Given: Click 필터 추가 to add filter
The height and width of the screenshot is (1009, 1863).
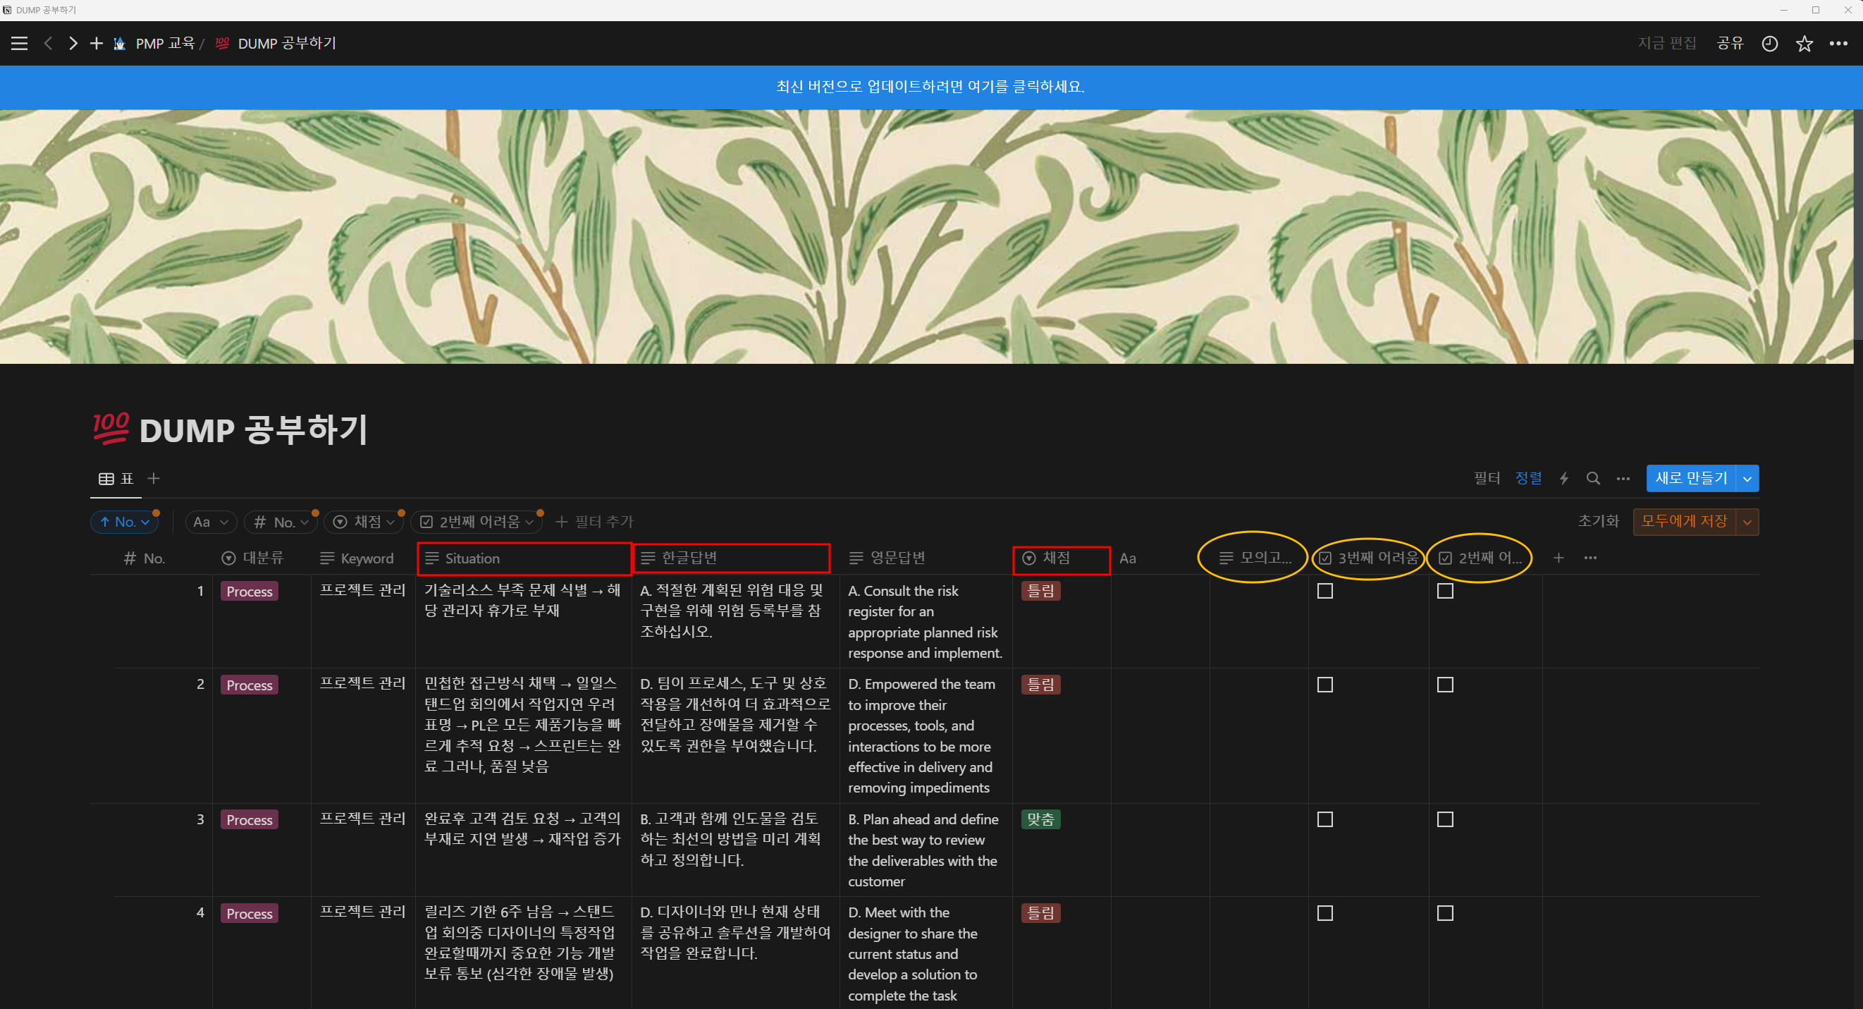Looking at the screenshot, I should tap(594, 522).
